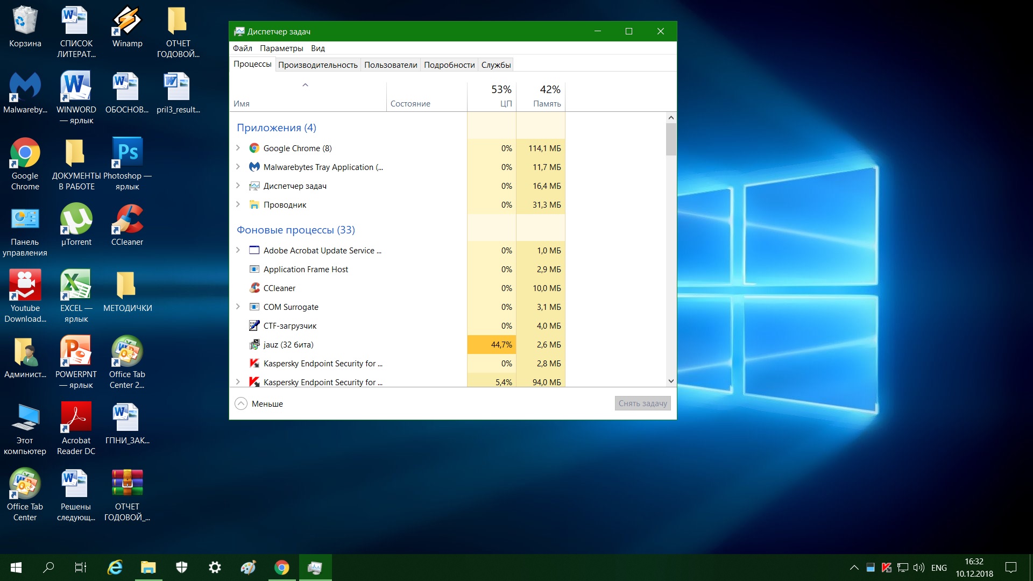Select the µTorrent desktop icon
This screenshot has width=1033, height=581.
pyautogui.click(x=76, y=219)
